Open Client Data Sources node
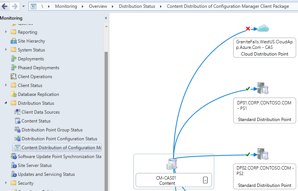 coord(40,112)
